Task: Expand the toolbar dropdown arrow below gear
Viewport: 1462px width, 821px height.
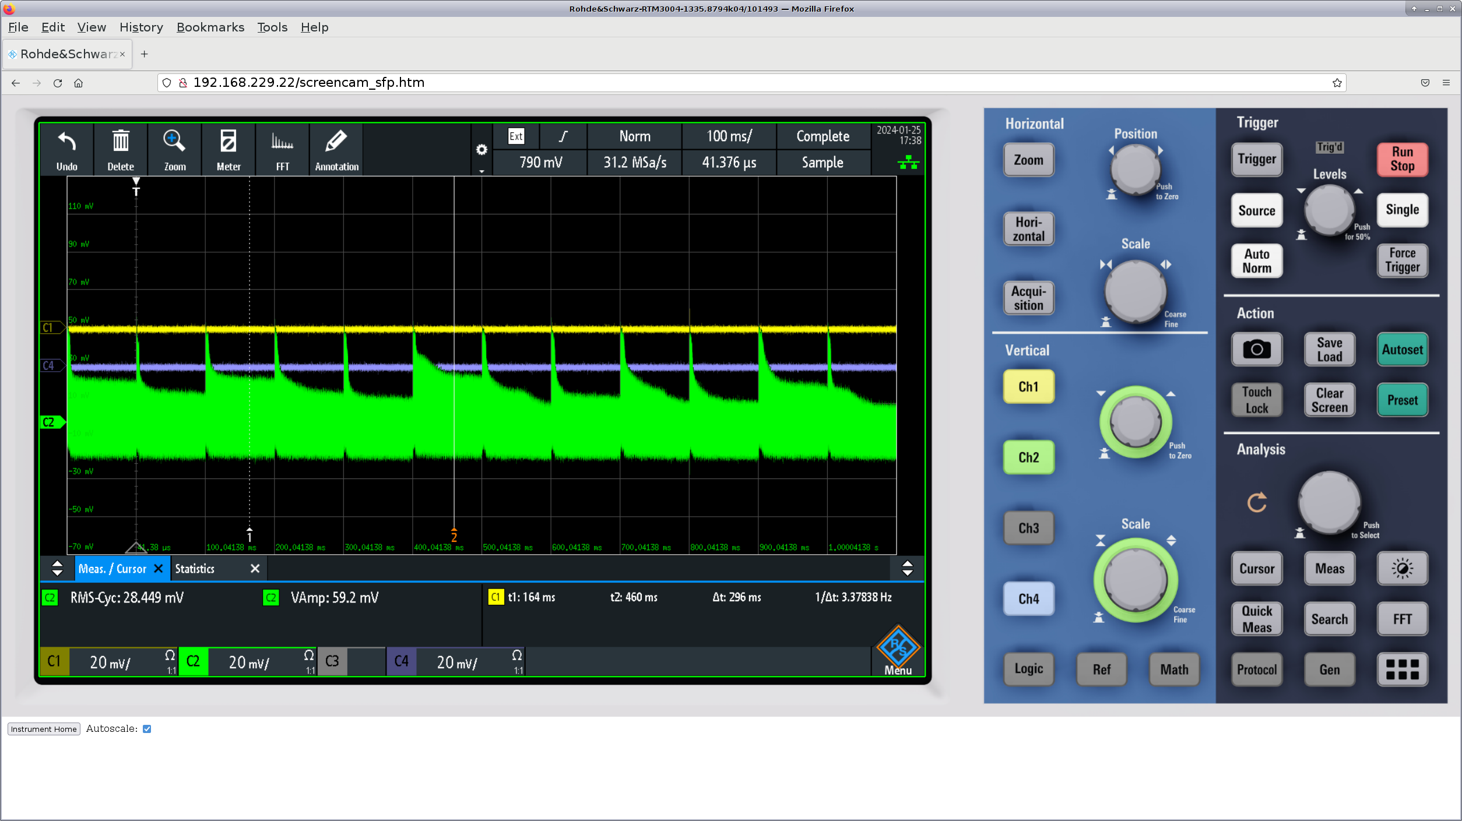Action: point(482,171)
